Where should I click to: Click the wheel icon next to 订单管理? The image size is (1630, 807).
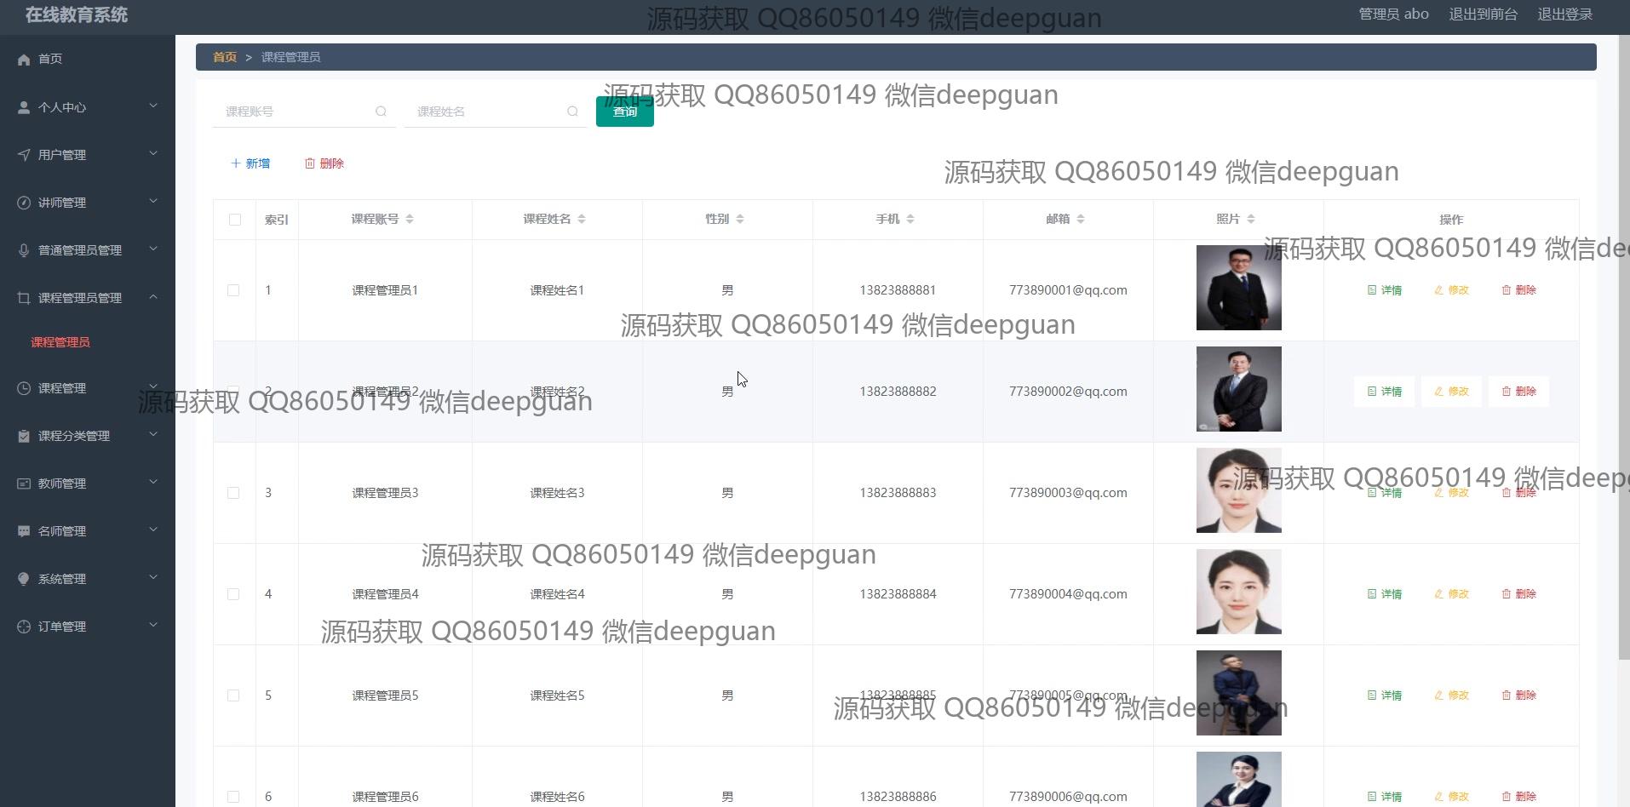coord(24,627)
